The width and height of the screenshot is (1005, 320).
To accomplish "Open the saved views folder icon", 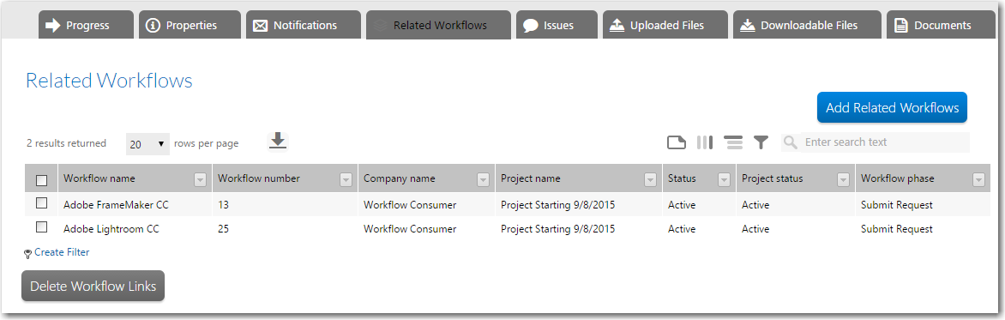I will pos(677,142).
